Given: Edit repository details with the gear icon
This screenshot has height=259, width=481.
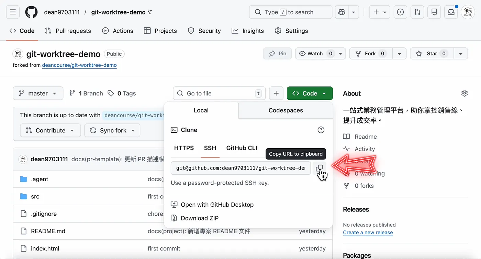Looking at the screenshot, I should coord(465,93).
